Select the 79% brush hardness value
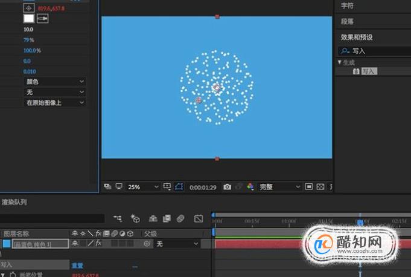The width and height of the screenshot is (411, 277). coord(28,40)
